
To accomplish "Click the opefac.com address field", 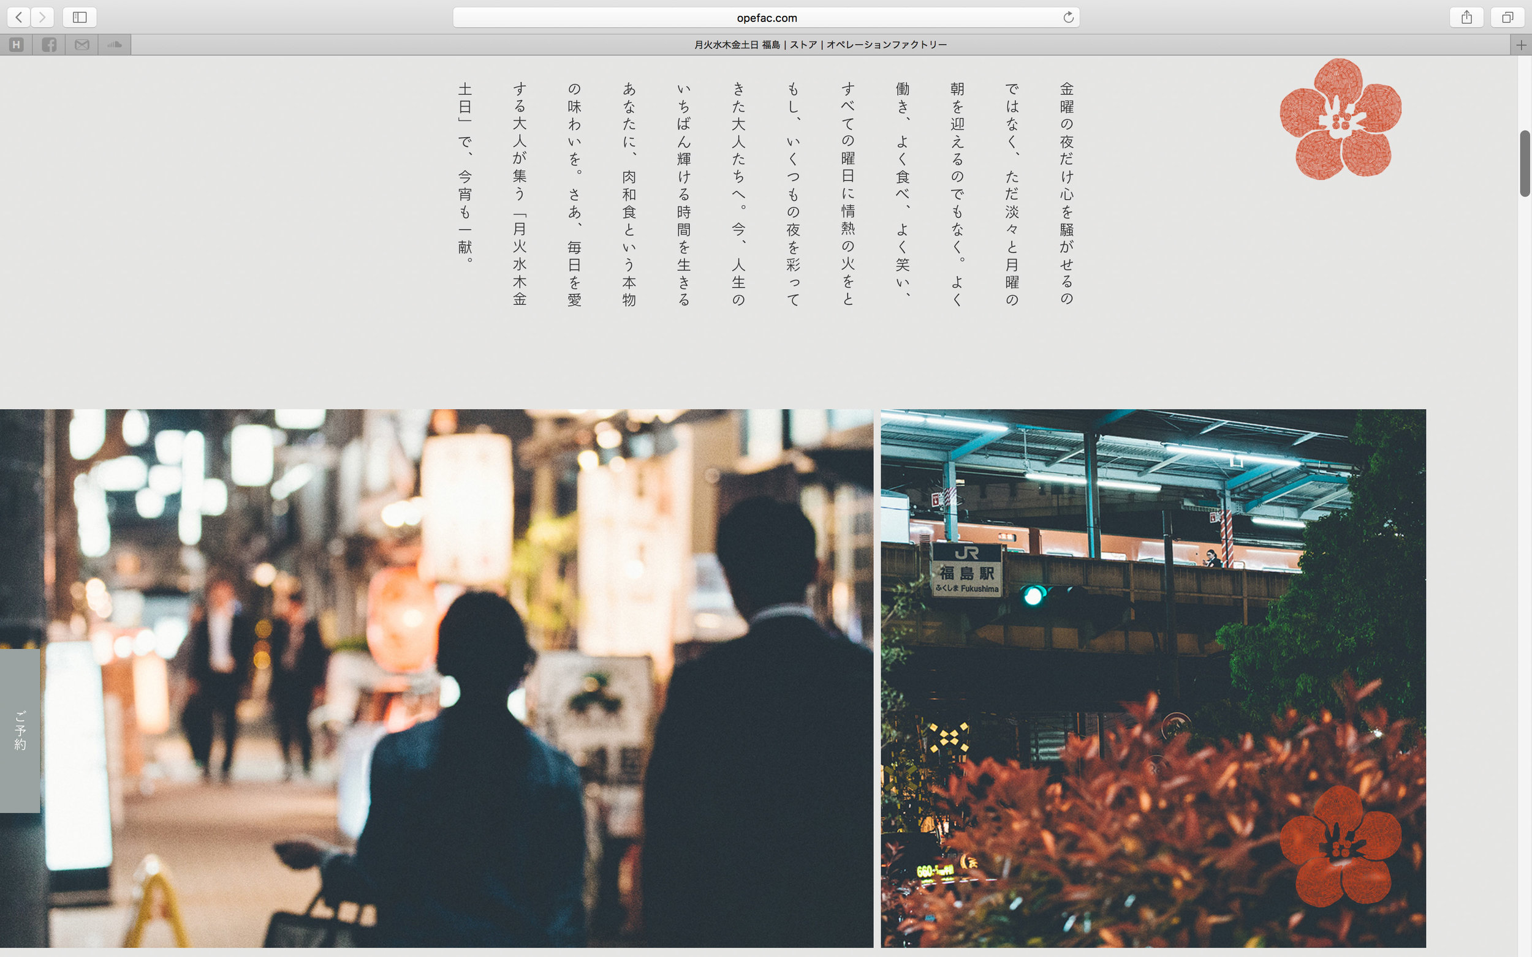I will pos(767,18).
